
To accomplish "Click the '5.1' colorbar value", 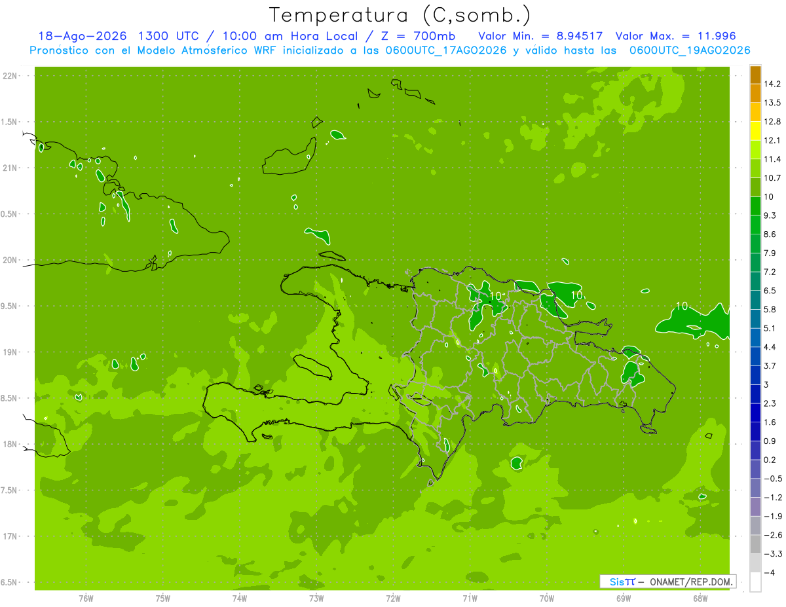I will pos(770,328).
